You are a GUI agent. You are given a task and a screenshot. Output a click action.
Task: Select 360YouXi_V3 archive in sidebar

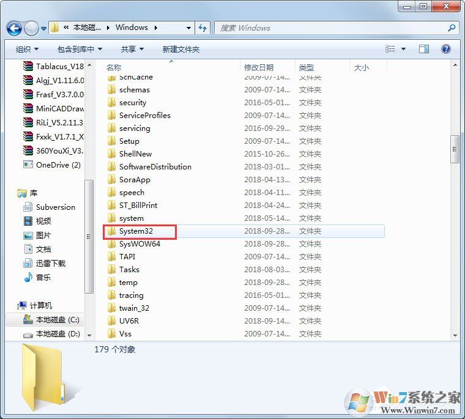54,150
